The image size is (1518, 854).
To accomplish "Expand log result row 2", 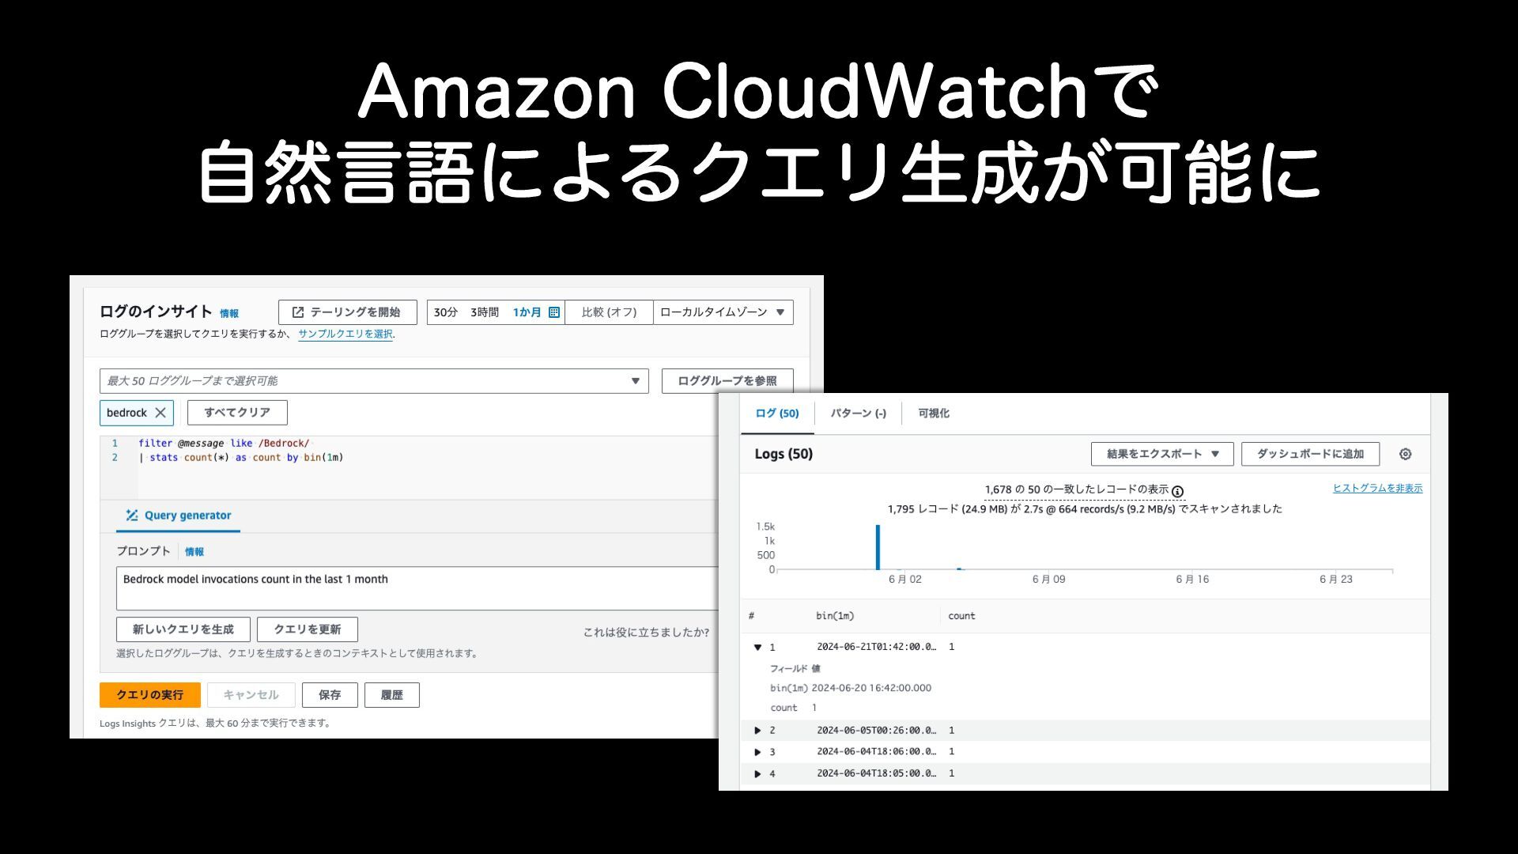I will point(757,731).
